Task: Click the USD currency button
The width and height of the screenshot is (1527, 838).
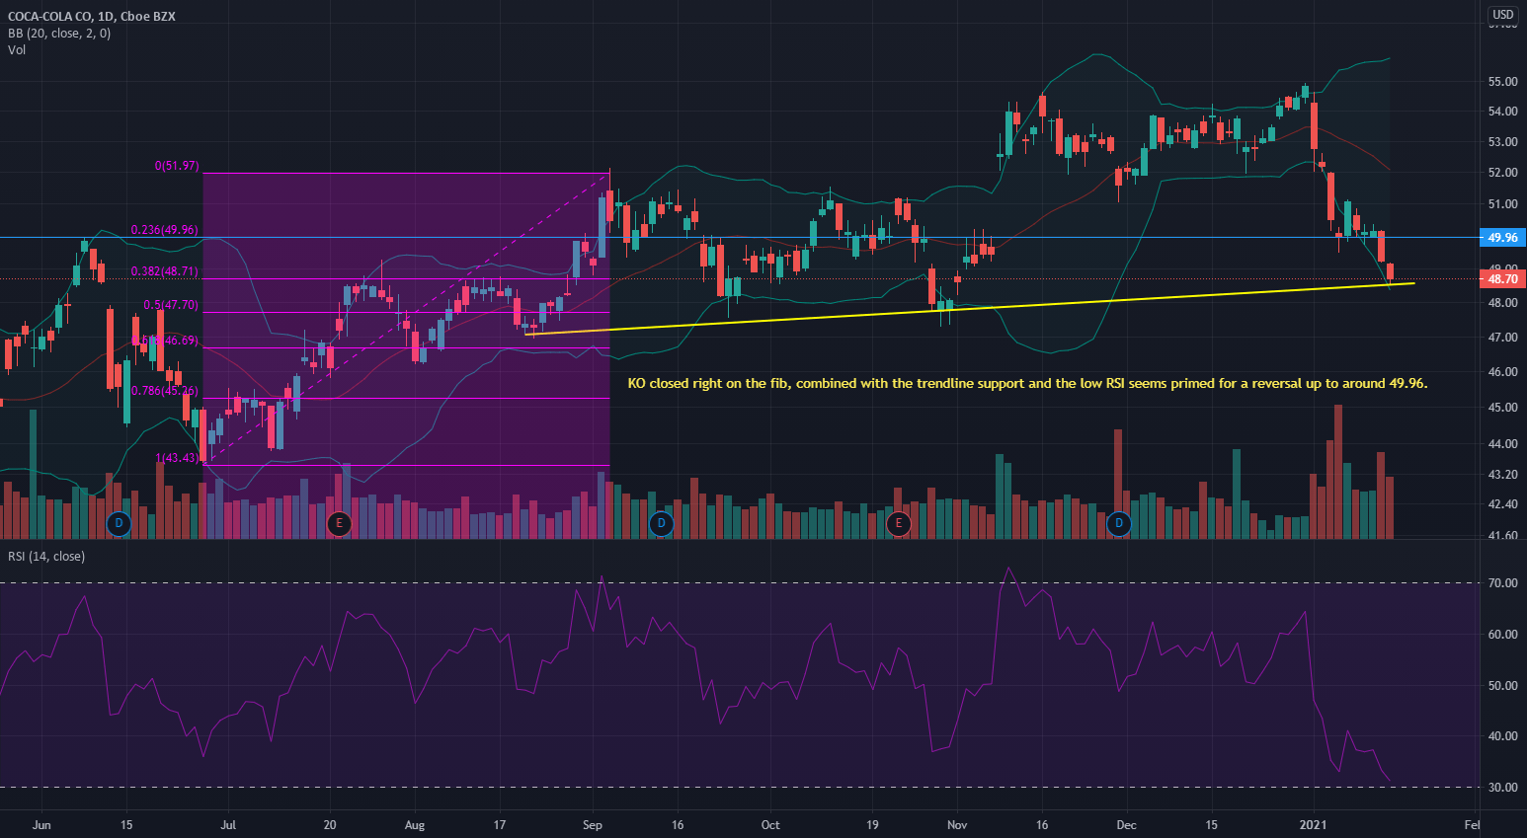Action: (x=1502, y=16)
